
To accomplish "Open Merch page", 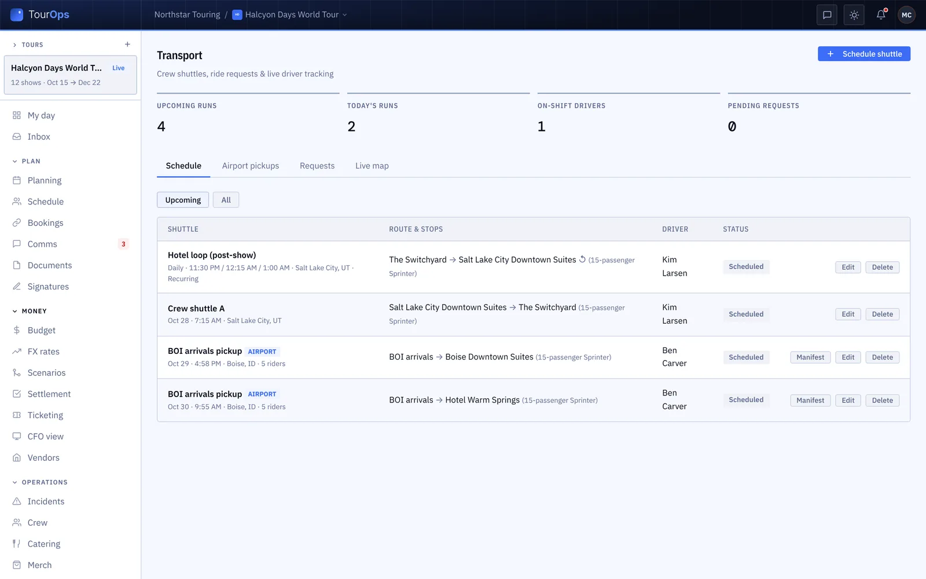I will tap(70, 565).
